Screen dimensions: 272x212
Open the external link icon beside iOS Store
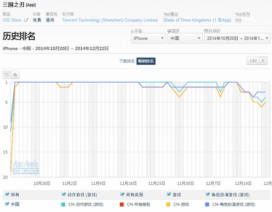click(x=26, y=20)
